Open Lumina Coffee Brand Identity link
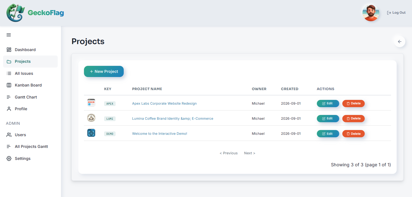 (173, 119)
